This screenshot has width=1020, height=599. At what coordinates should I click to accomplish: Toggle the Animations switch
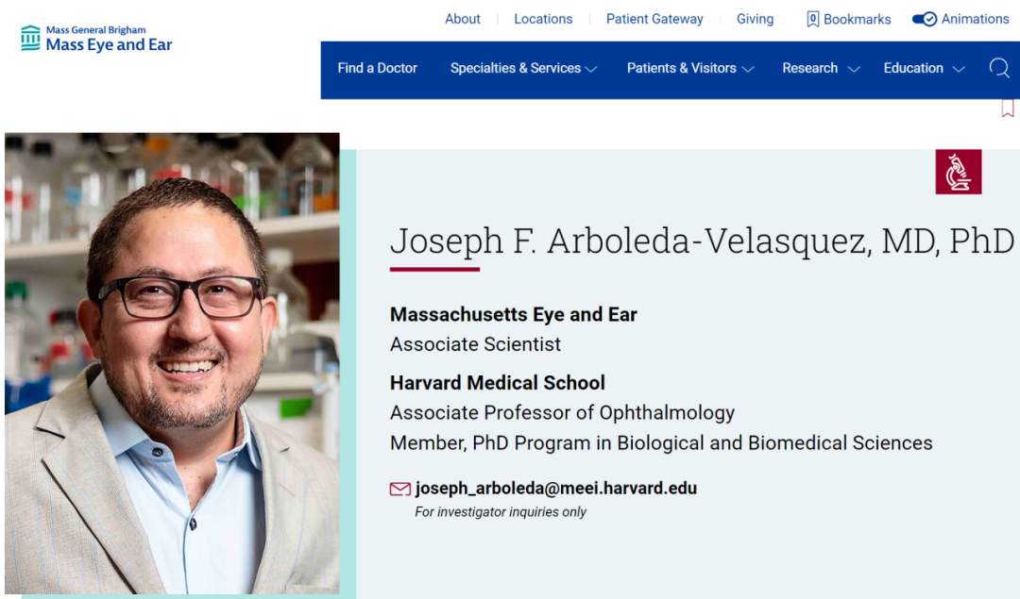925,19
